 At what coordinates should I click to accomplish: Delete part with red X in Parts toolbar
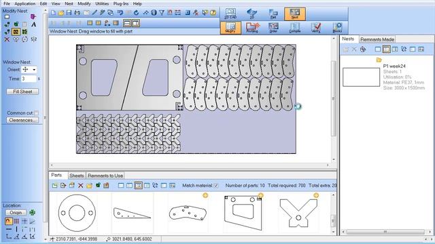[x=80, y=185]
